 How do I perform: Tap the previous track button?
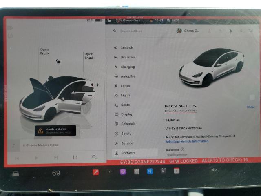coord(17,158)
